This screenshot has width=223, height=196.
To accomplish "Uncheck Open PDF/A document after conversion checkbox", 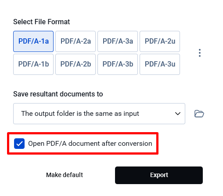I will pyautogui.click(x=19, y=144).
